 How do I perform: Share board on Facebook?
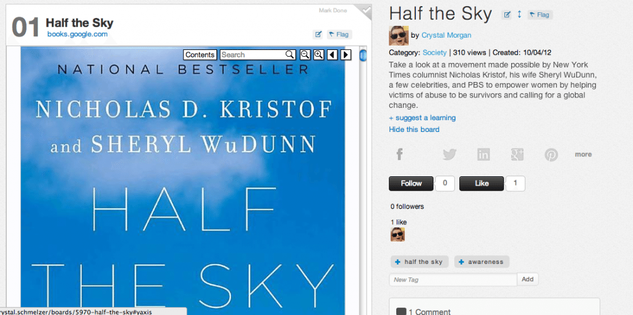pos(399,154)
